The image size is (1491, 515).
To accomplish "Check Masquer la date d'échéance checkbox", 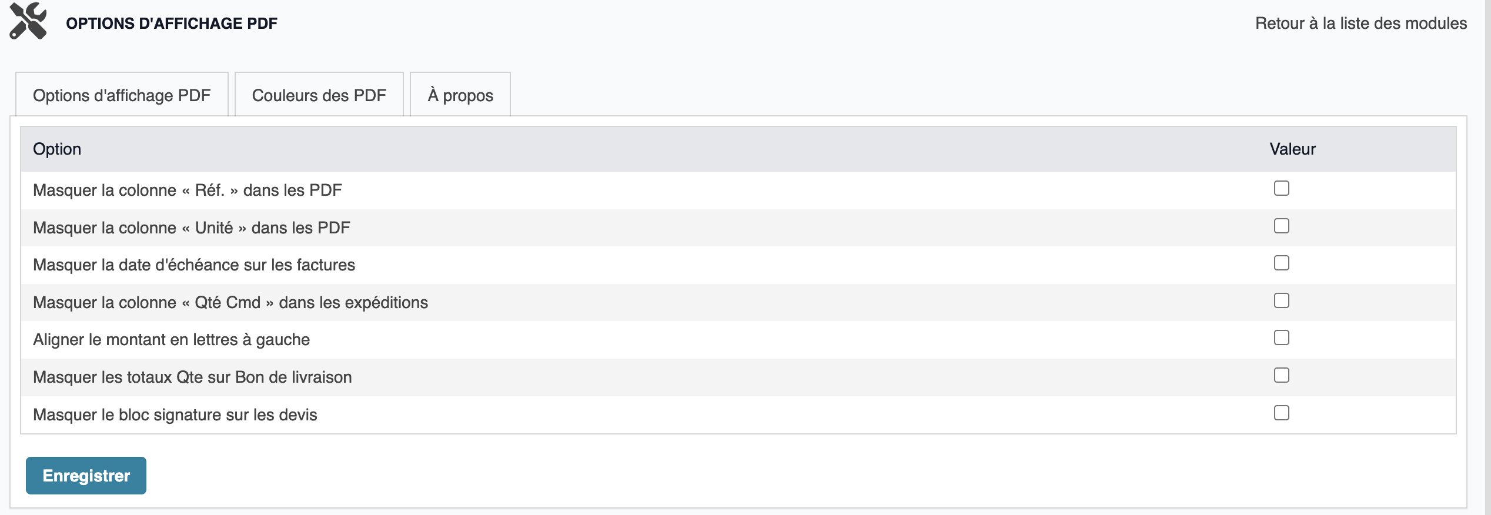I will (1282, 263).
